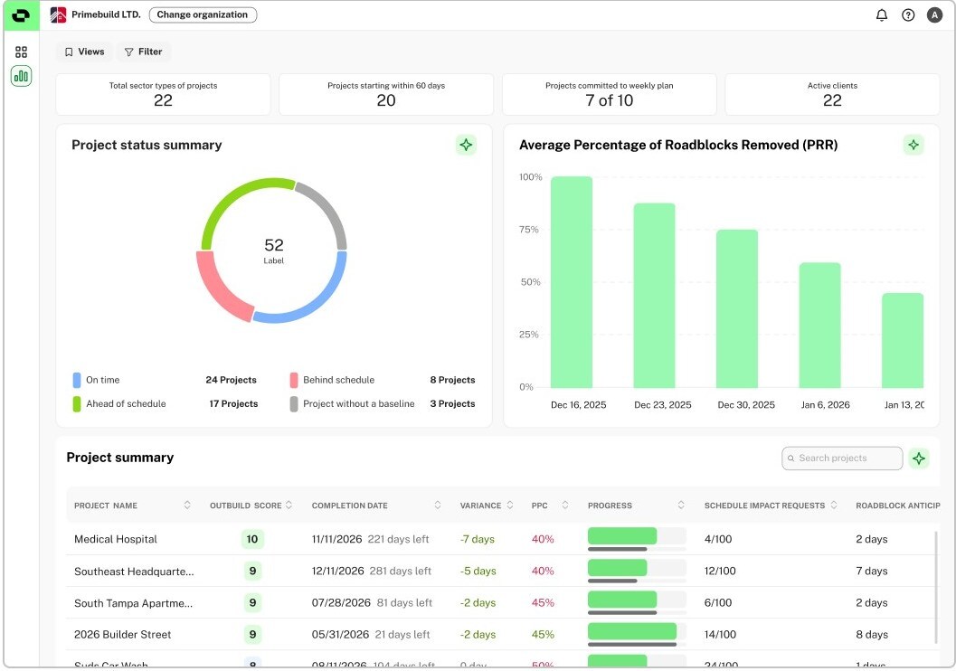Click the blue On time legend swatch
Image resolution: width=956 pixels, height=671 pixels.
(x=77, y=380)
